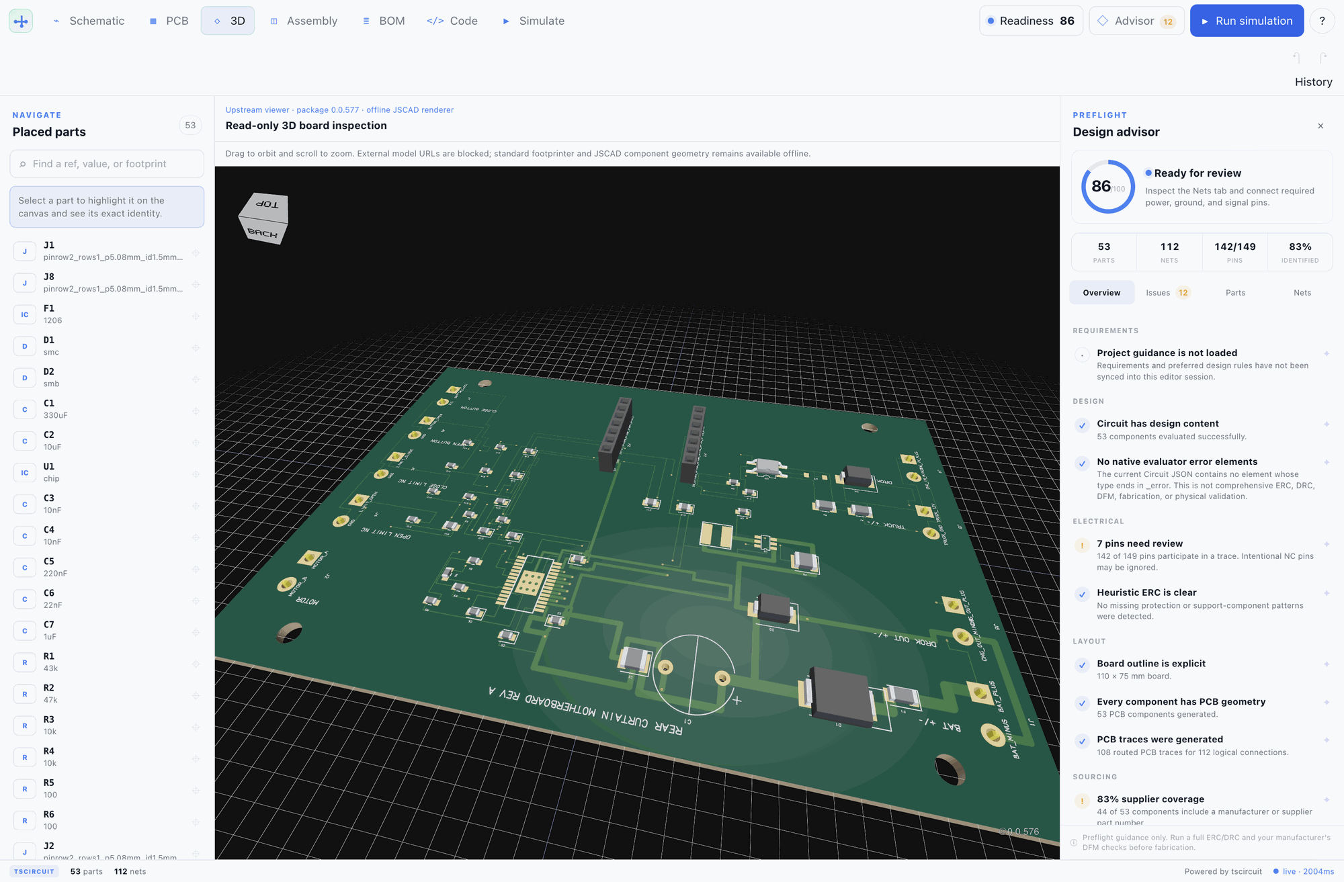Click the TOP/BACK orientation cube
The height and width of the screenshot is (882, 1344).
click(x=264, y=218)
